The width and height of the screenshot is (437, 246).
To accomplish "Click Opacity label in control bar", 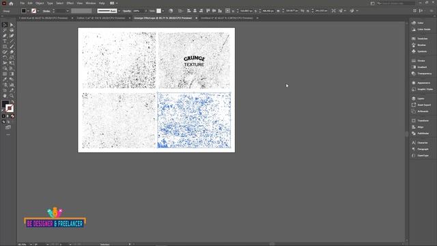I will tap(127, 11).
